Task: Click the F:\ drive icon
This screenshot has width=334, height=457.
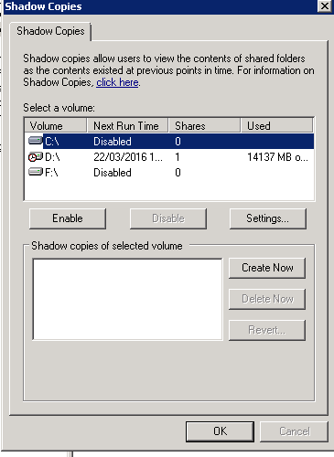Action: point(36,172)
